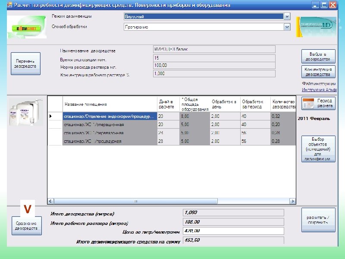Click the area cell 8,00 in the endoscopy row
The image size is (345, 259).
click(x=194, y=116)
